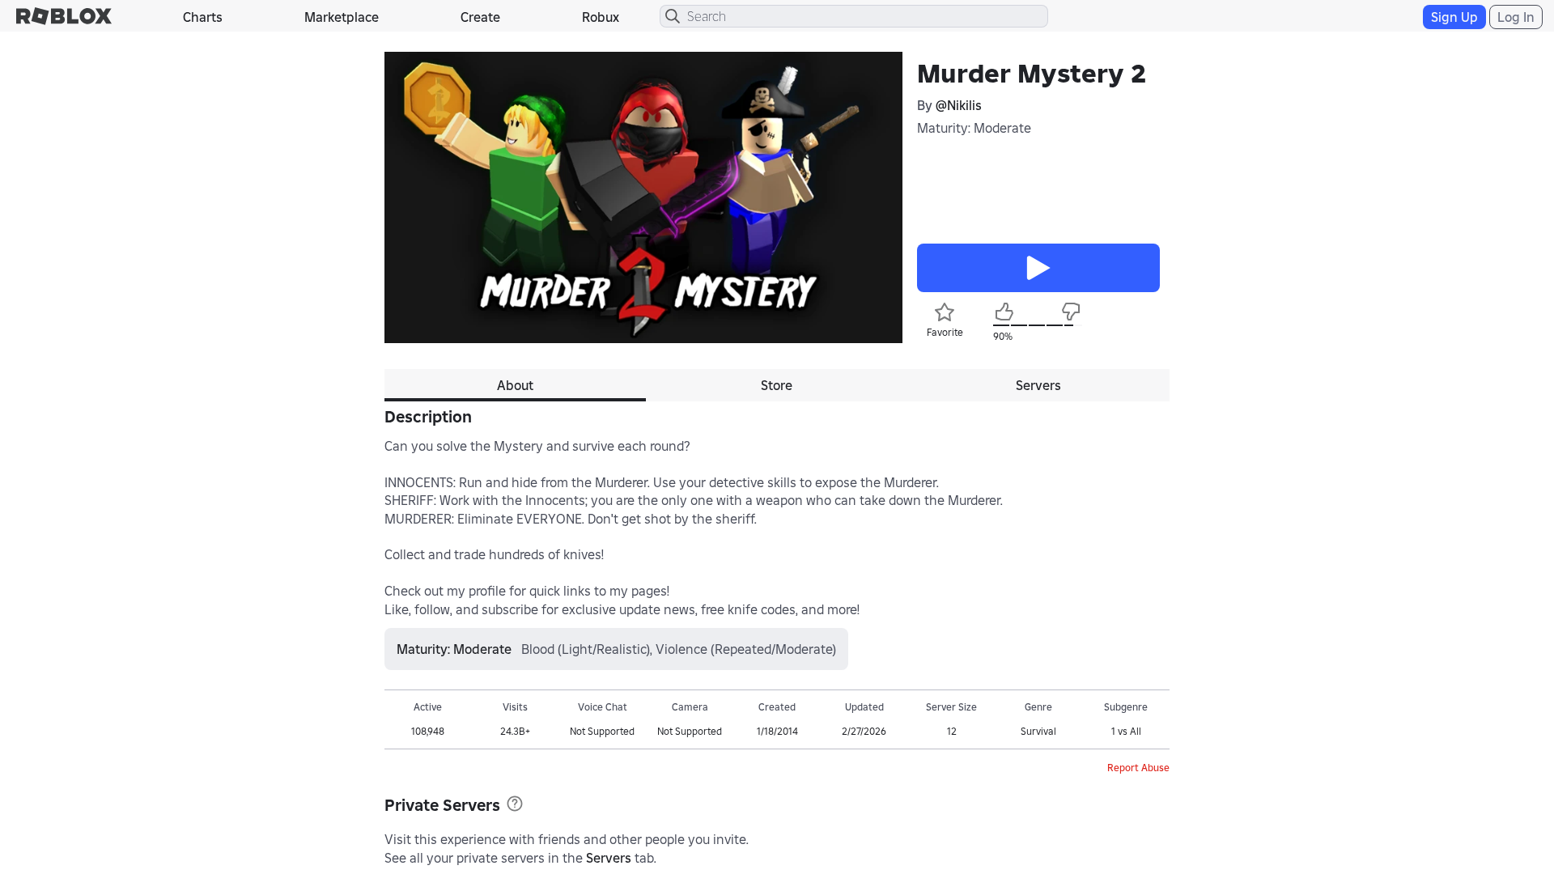
Task: Click the 90% like ratio bar
Action: [1037, 325]
